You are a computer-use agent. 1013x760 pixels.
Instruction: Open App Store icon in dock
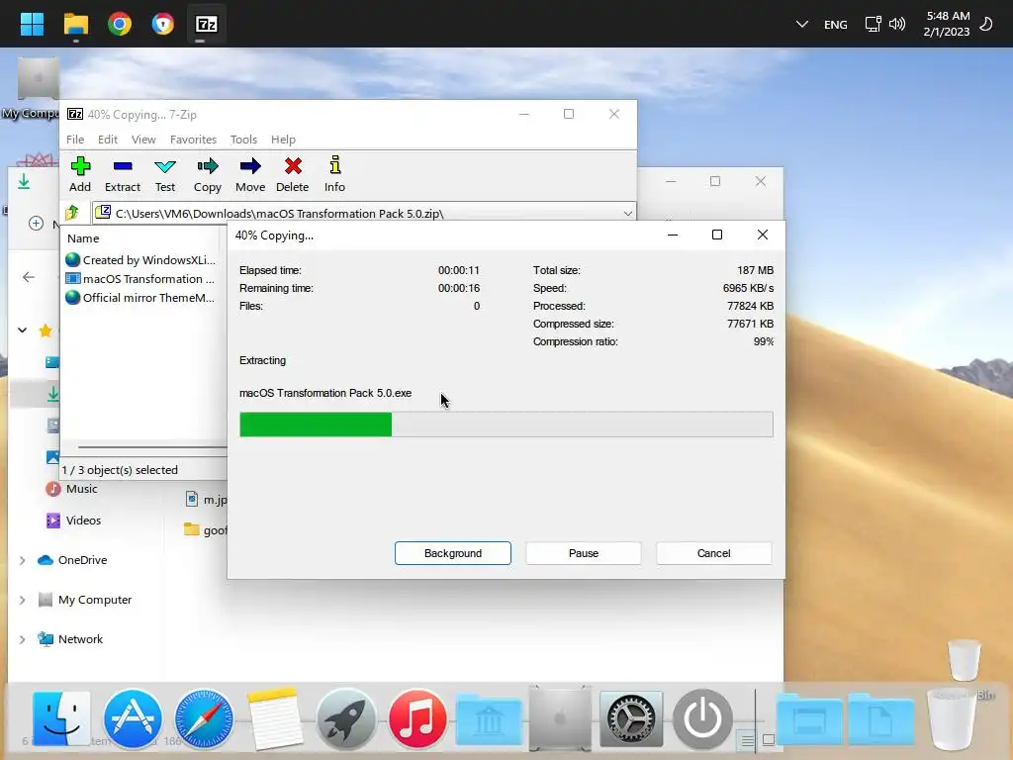pyautogui.click(x=133, y=718)
